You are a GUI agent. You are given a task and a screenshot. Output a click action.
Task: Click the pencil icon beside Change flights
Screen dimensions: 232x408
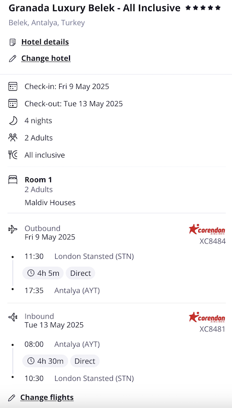12,398
